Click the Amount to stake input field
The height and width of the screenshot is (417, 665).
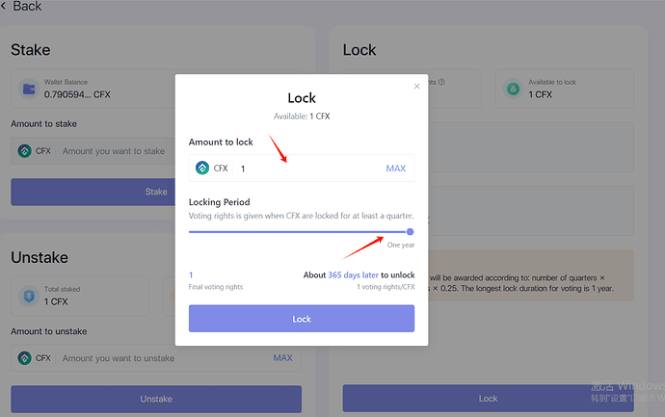point(114,151)
